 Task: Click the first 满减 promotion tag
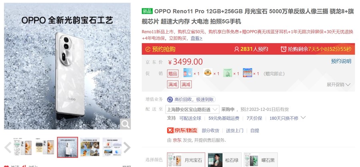(x=173, y=85)
